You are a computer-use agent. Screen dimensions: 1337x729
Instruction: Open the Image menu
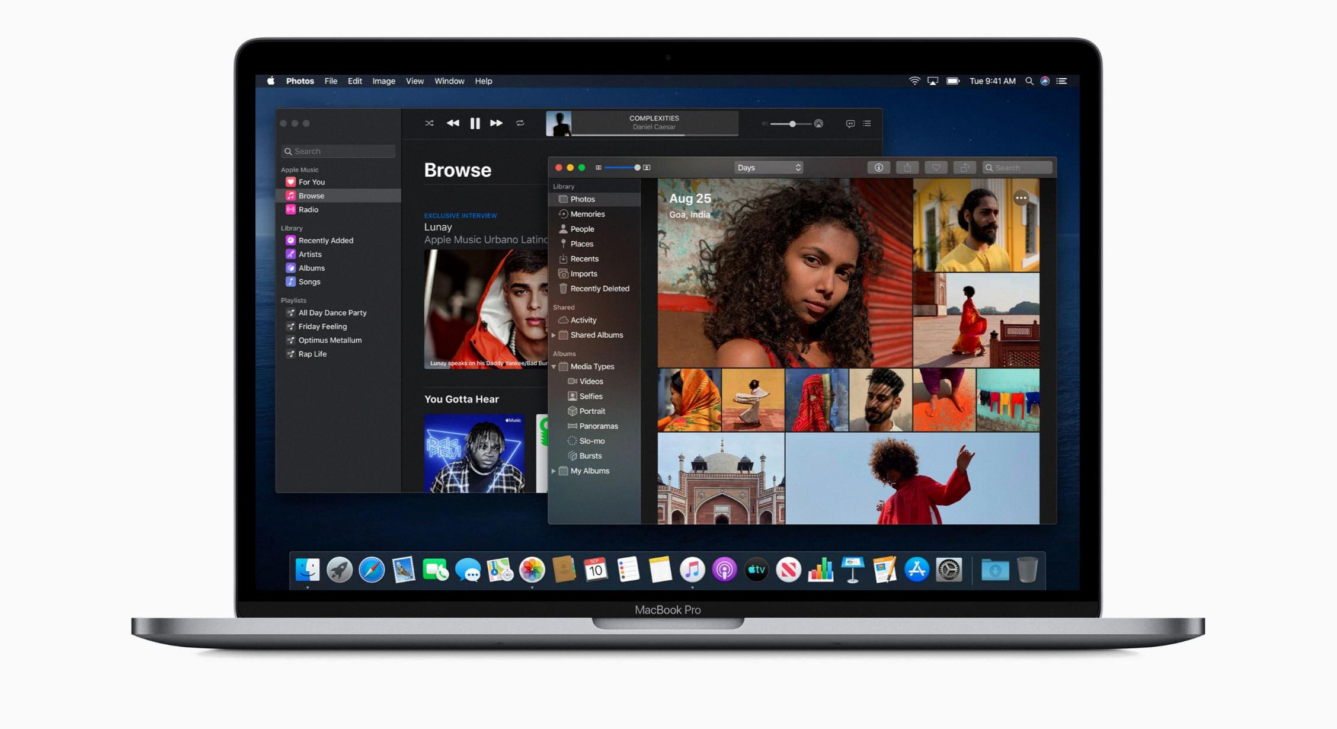(383, 81)
